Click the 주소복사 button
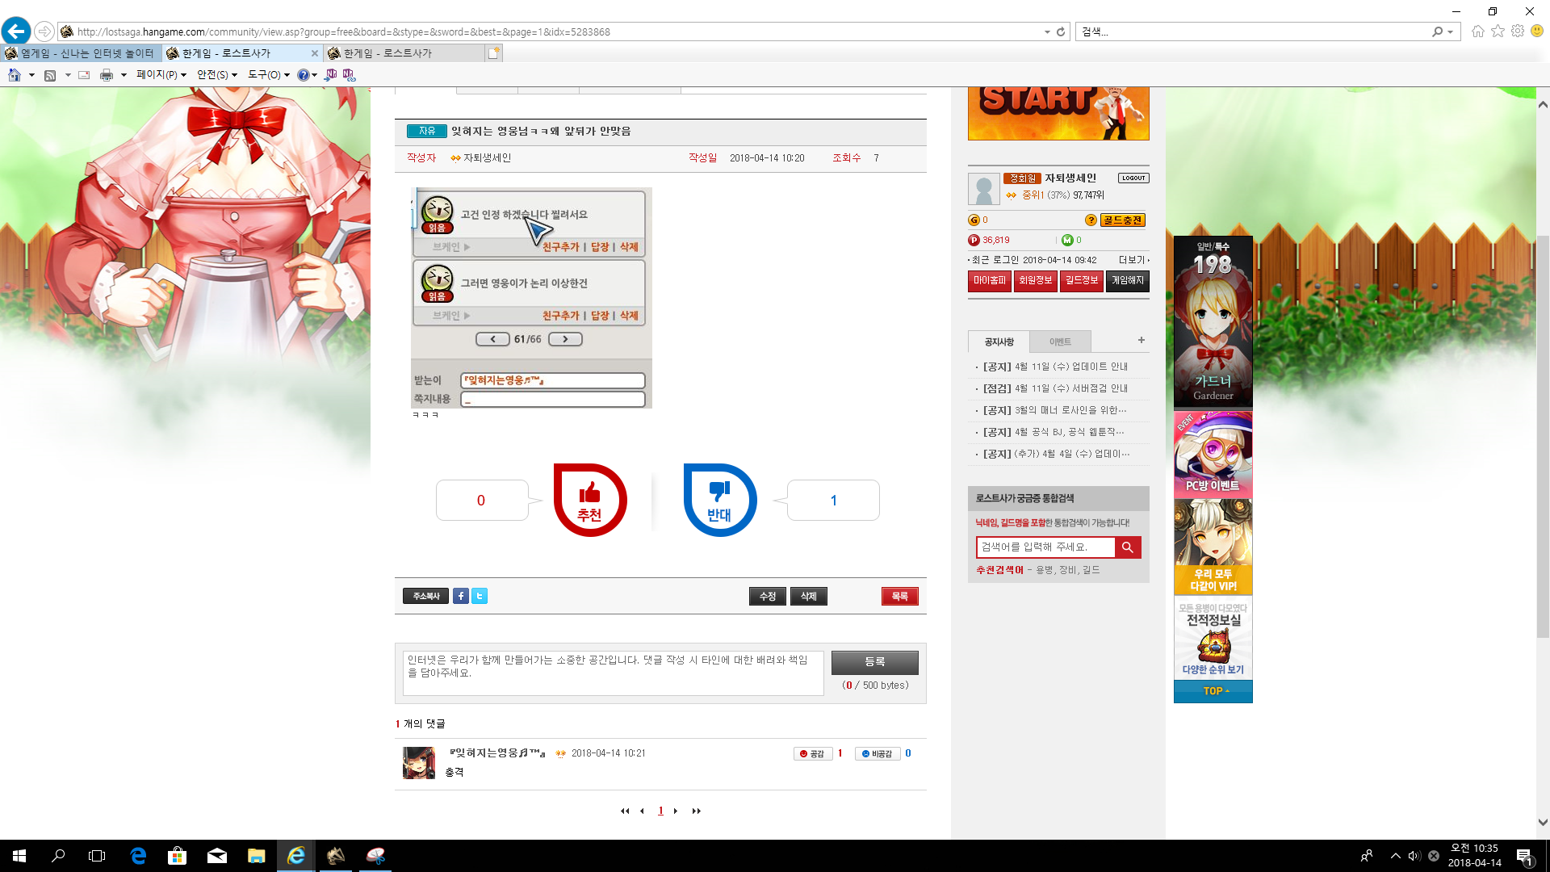The width and height of the screenshot is (1550, 872). pyautogui.click(x=425, y=596)
